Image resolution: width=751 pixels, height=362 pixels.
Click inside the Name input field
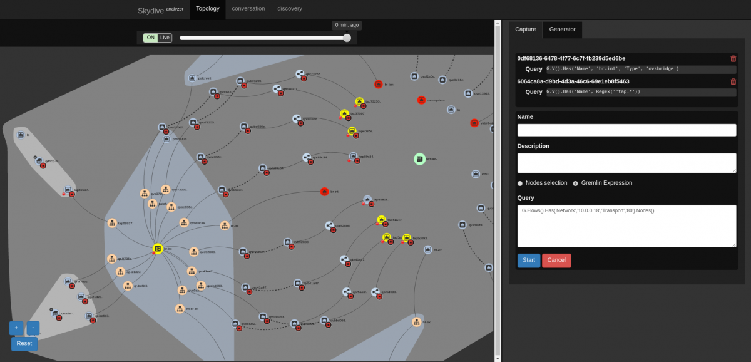(x=626, y=130)
